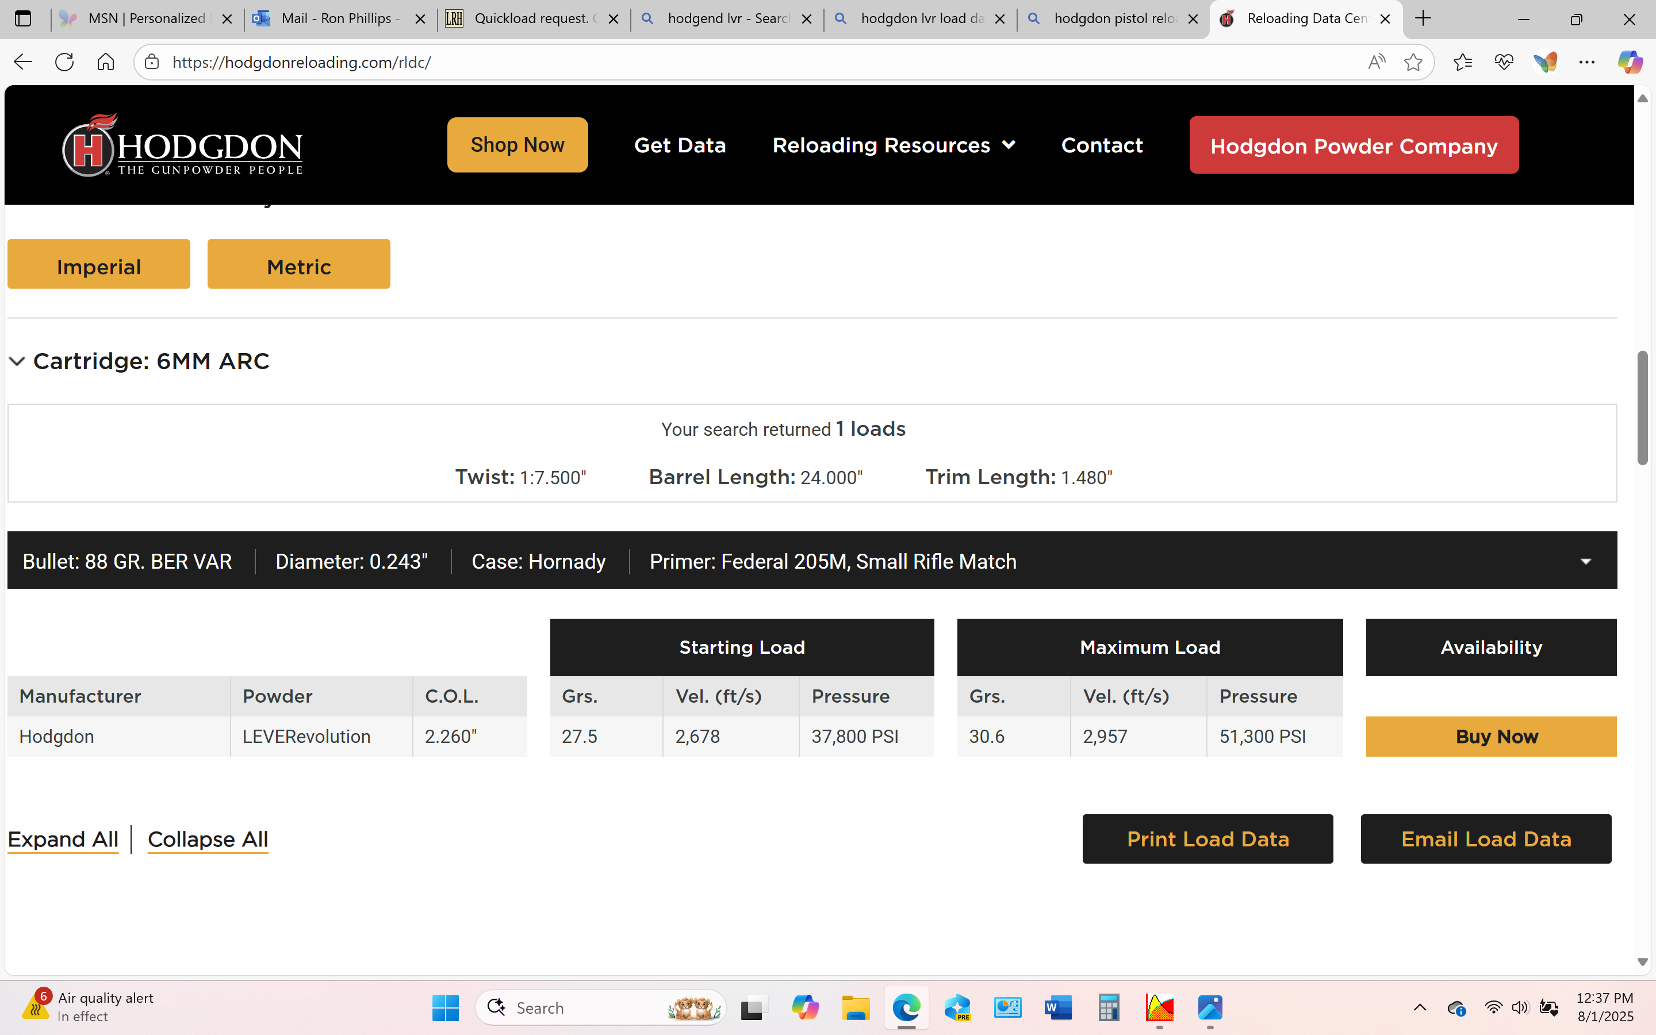Open the Windows Start menu

coord(446,1007)
